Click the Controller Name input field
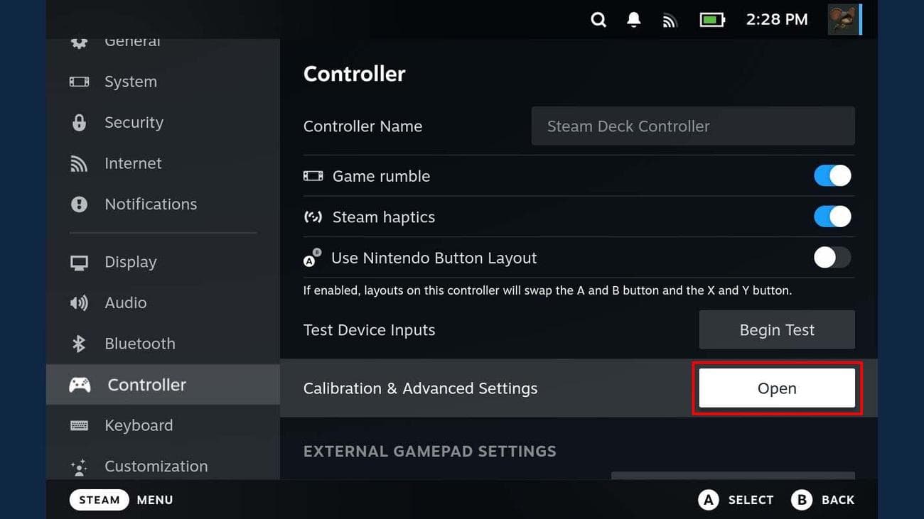924x519 pixels. [x=693, y=126]
